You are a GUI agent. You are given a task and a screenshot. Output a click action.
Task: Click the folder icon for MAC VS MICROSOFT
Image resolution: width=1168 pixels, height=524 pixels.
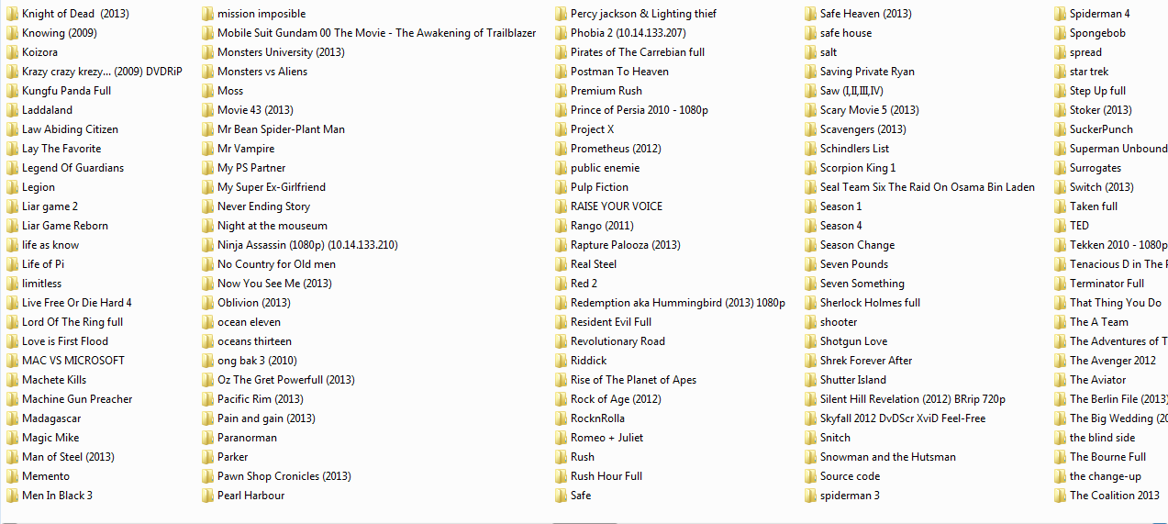pos(12,361)
